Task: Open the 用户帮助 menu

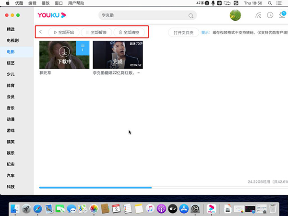Action: coord(76,3)
